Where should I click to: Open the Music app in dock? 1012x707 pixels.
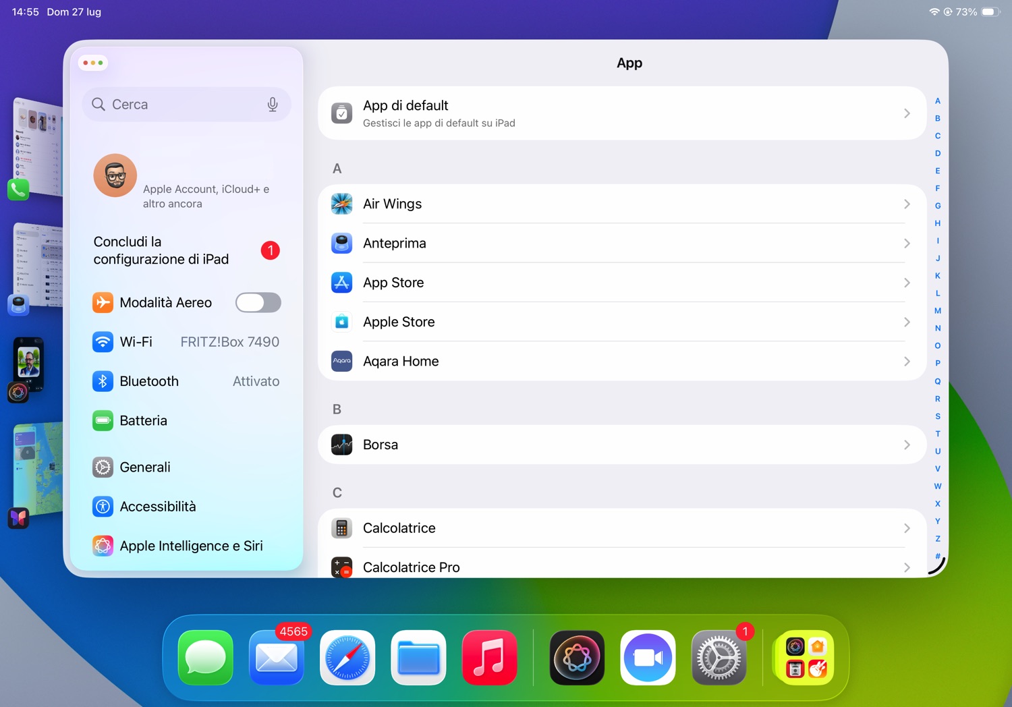[x=489, y=658]
